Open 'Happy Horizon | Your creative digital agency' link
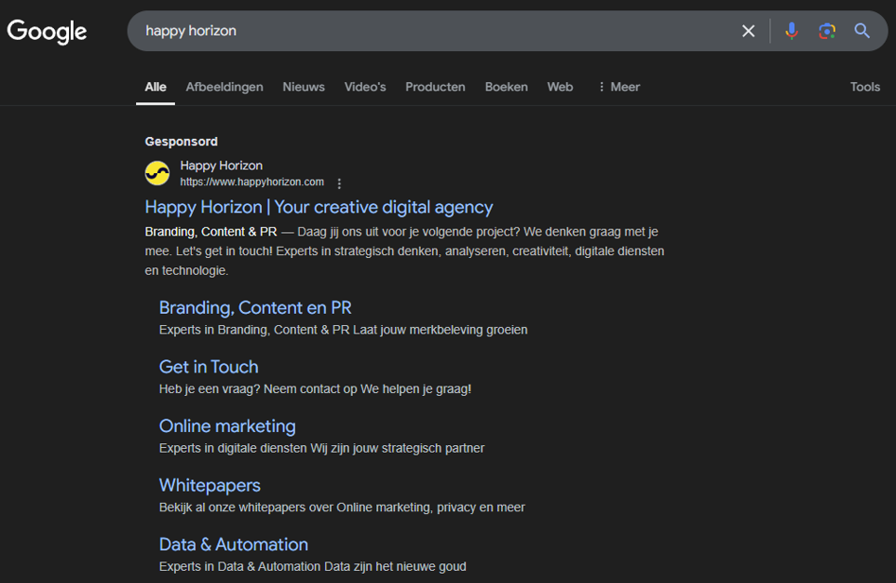 coord(319,207)
